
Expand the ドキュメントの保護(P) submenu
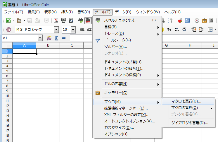point(127,75)
